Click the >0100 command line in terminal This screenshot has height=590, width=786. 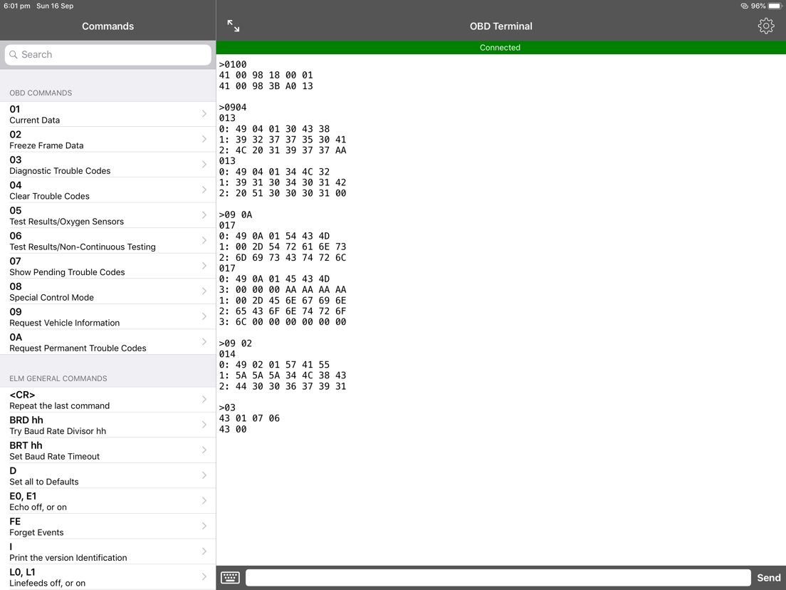233,64
